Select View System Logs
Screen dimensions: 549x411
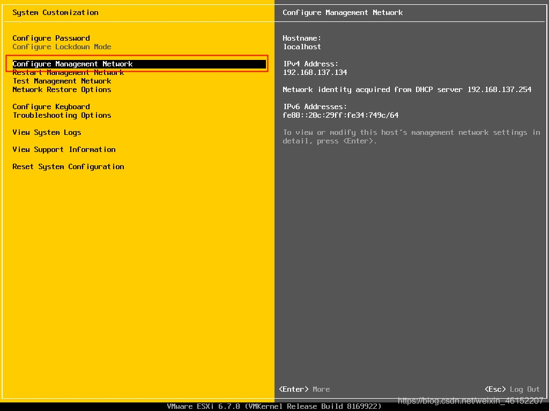point(47,132)
